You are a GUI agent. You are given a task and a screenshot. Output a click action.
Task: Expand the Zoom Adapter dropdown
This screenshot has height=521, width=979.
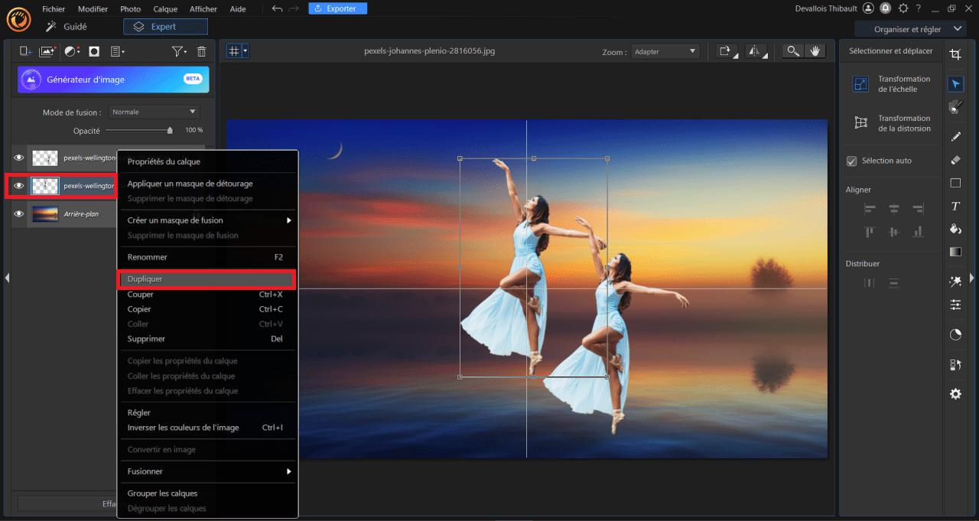coord(665,51)
